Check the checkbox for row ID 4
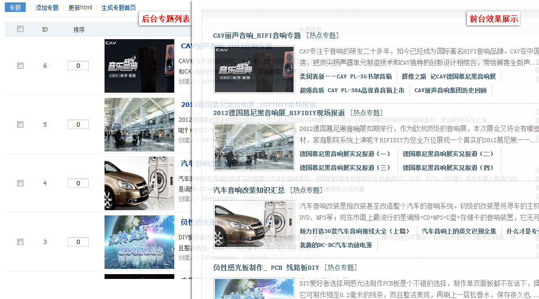This screenshot has height=299, width=539. point(20,183)
